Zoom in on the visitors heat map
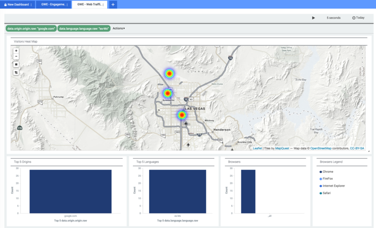Screen dimensions: 376x228 click(x=16, y=50)
